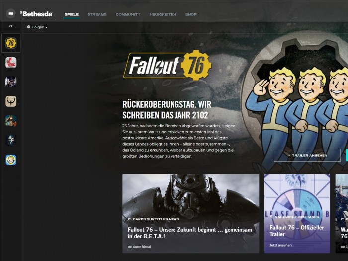
Task: Select the Fallout Shelter Vault Boy icon
Action: (x=11, y=160)
